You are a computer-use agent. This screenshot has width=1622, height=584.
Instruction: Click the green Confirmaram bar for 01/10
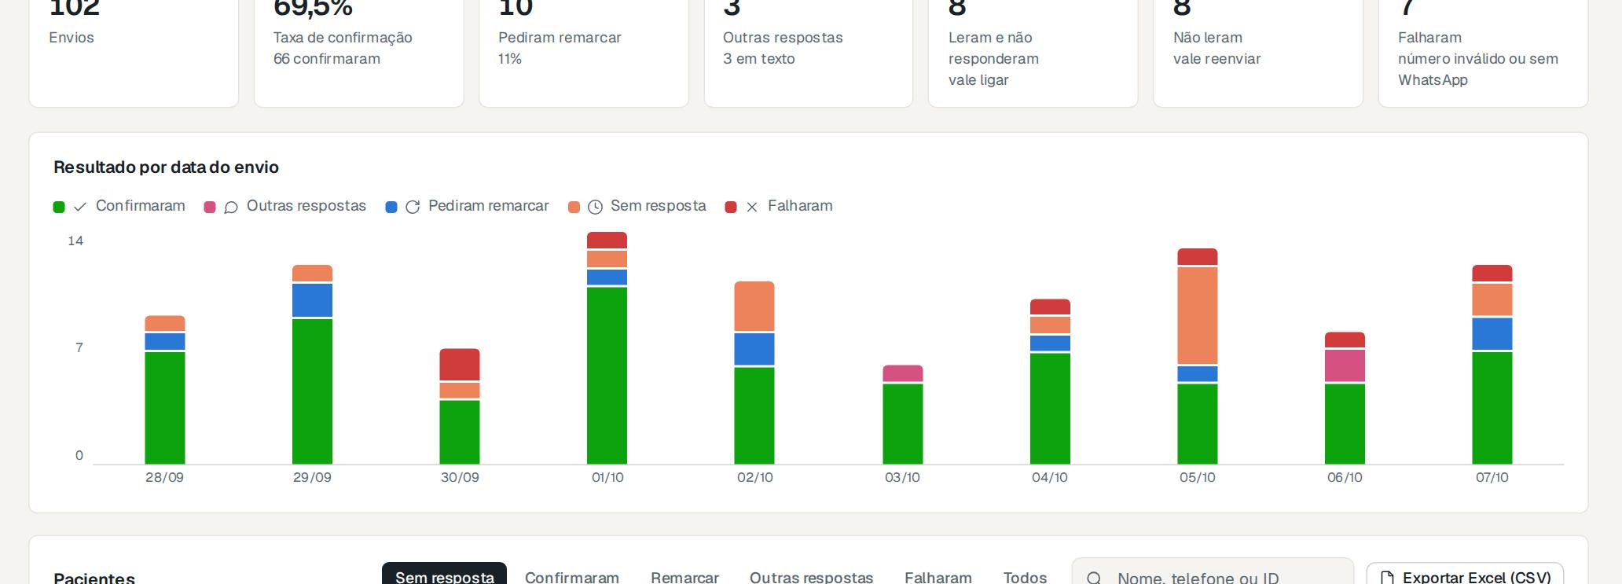tap(607, 376)
